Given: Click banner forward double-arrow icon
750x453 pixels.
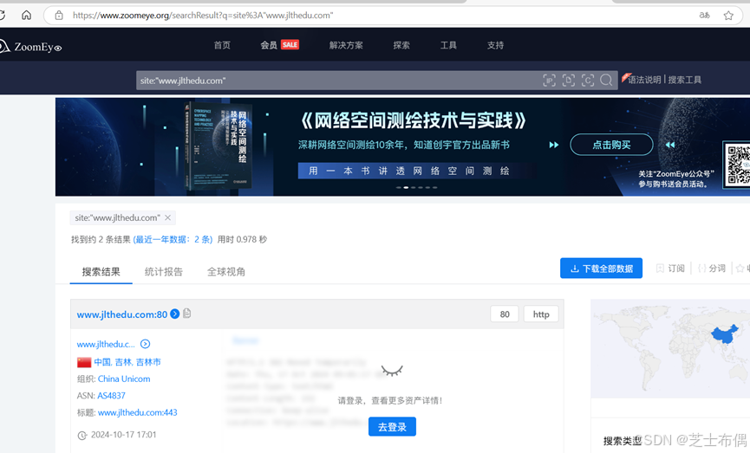Looking at the screenshot, I should click(x=554, y=145).
